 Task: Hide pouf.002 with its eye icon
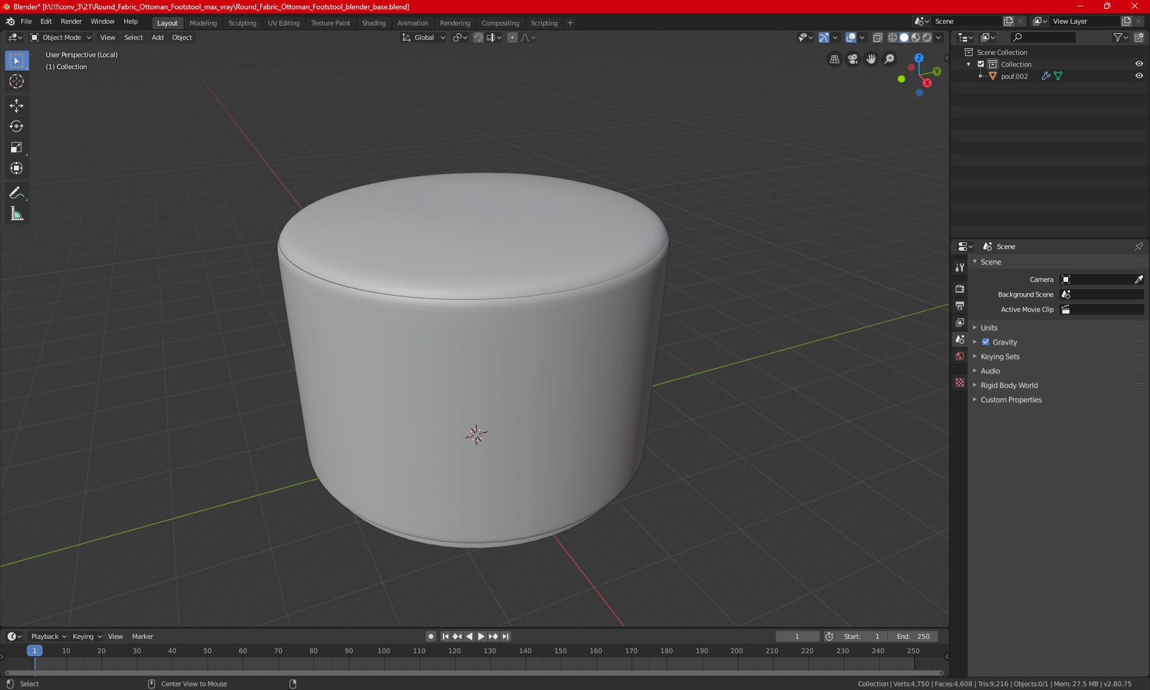pyautogui.click(x=1138, y=76)
